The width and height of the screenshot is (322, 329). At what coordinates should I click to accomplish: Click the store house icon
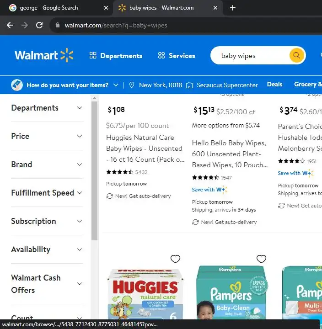pos(189,85)
